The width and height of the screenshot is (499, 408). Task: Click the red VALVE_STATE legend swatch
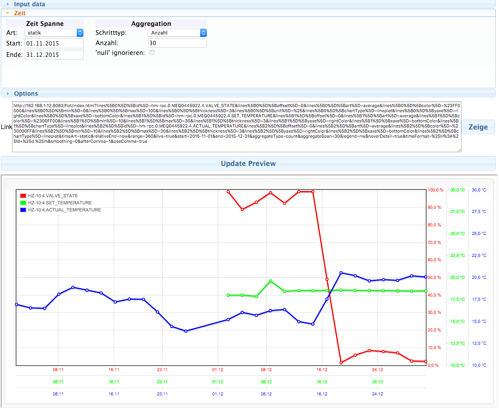click(x=23, y=196)
